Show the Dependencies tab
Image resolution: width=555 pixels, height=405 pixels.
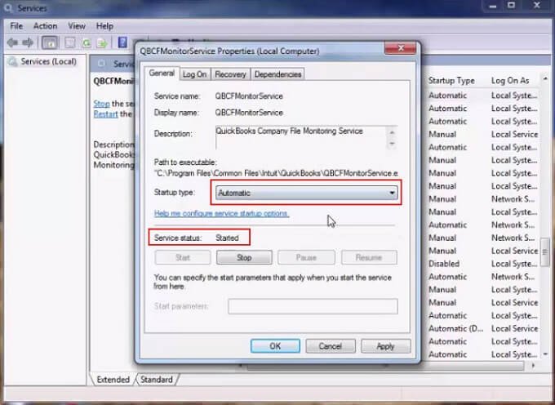(277, 74)
